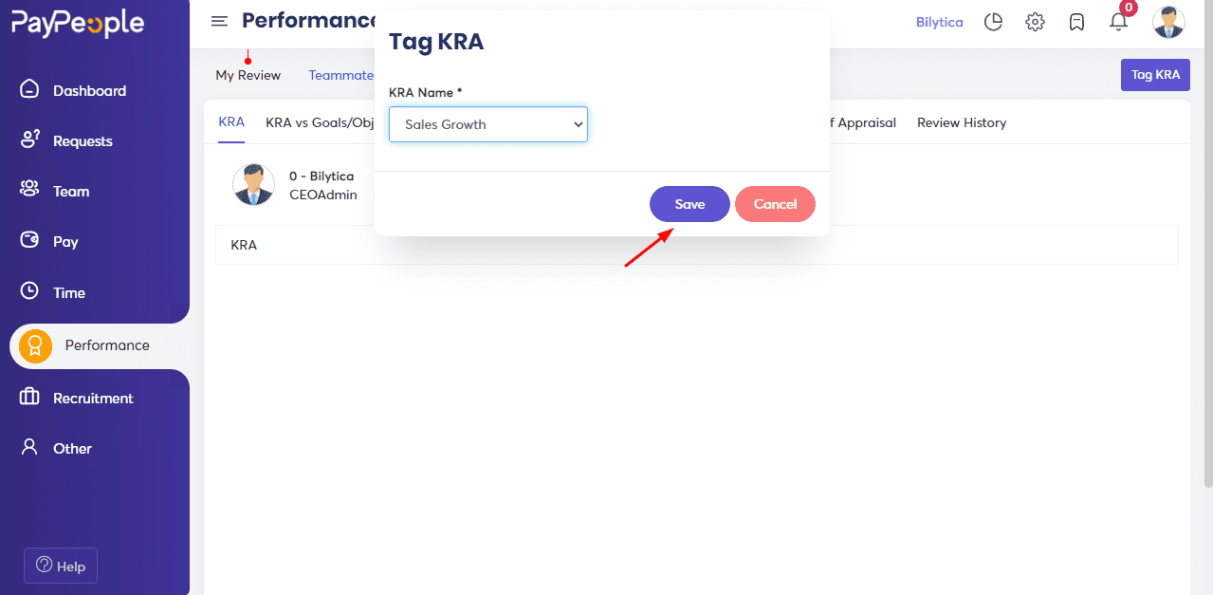Click the bookmark icon in header
This screenshot has height=595, width=1213.
point(1076,22)
